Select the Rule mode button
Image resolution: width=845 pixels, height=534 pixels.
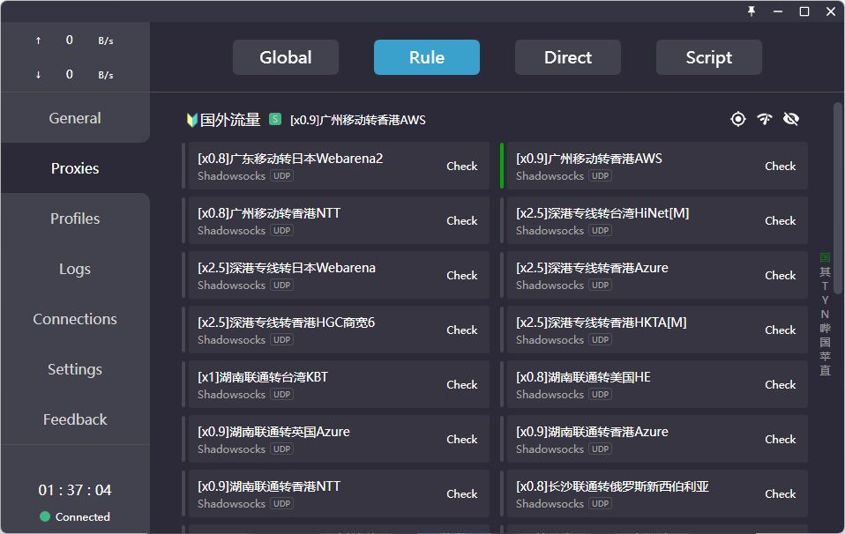(427, 57)
